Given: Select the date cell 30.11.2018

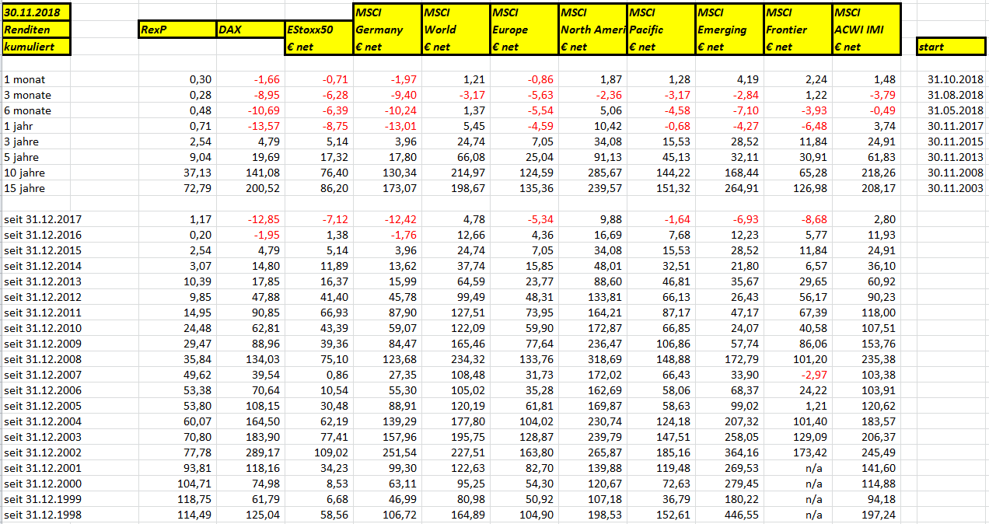Looking at the screenshot, I should coord(36,12).
